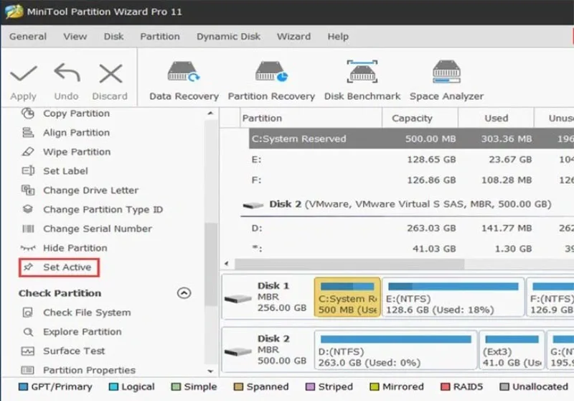
Task: Click the Set Label icon
Action: (28, 171)
